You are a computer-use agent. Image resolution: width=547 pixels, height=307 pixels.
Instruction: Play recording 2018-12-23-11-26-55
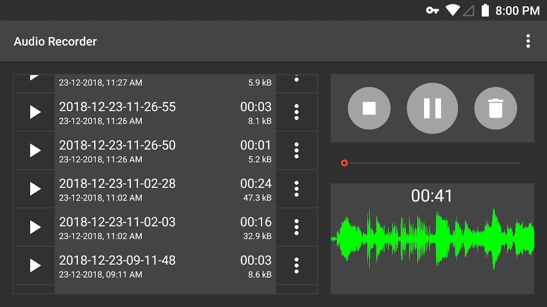(x=35, y=112)
